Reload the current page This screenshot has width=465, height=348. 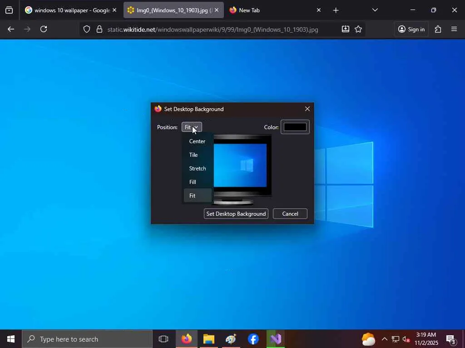pos(44,29)
